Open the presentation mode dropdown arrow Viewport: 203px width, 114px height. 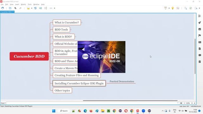click(169, 8)
